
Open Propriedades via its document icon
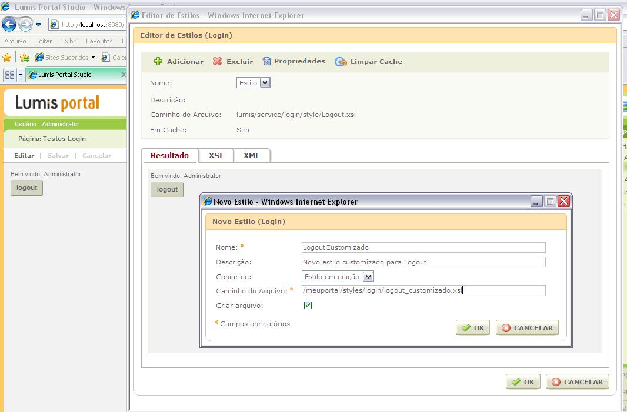(x=266, y=61)
